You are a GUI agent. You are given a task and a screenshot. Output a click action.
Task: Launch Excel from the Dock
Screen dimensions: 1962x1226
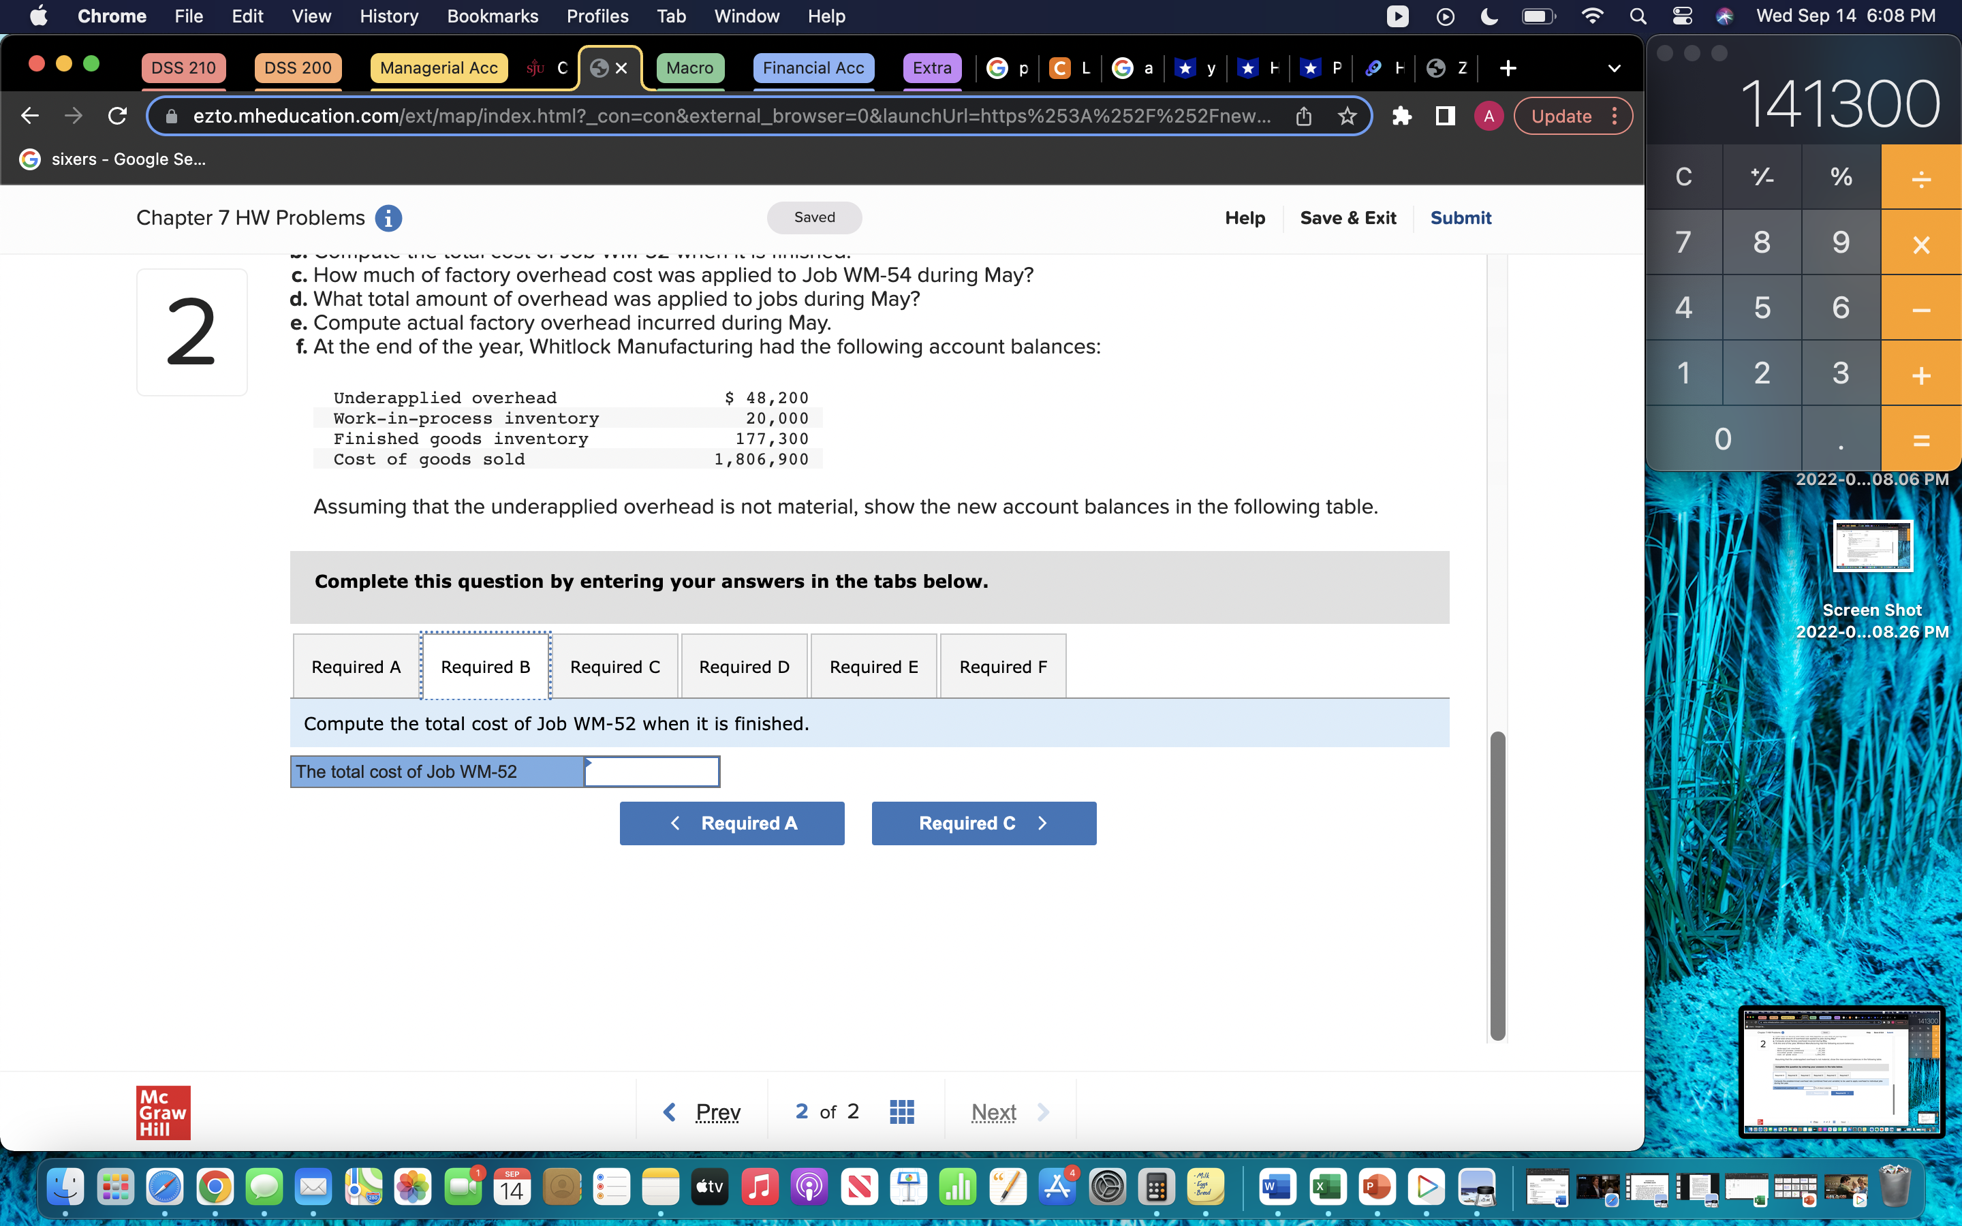[1326, 1188]
